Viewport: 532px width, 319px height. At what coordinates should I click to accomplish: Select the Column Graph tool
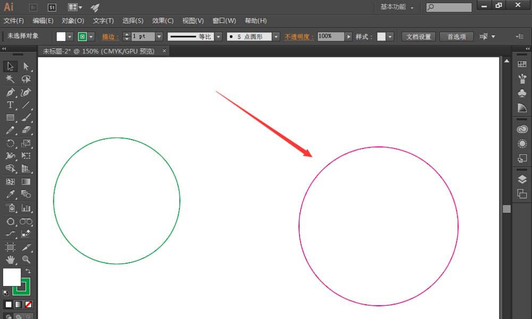[26, 208]
